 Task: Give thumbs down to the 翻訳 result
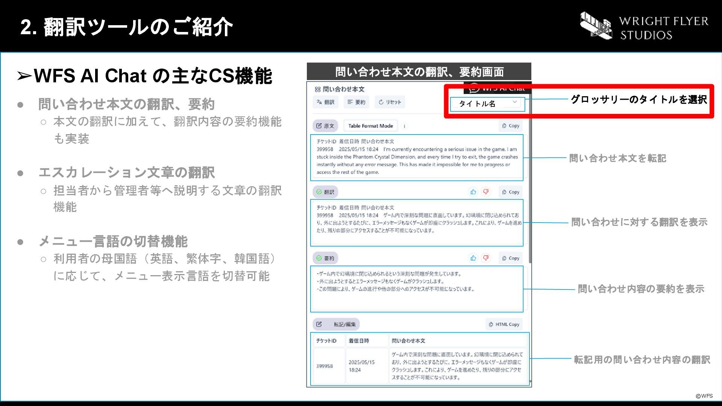click(486, 192)
